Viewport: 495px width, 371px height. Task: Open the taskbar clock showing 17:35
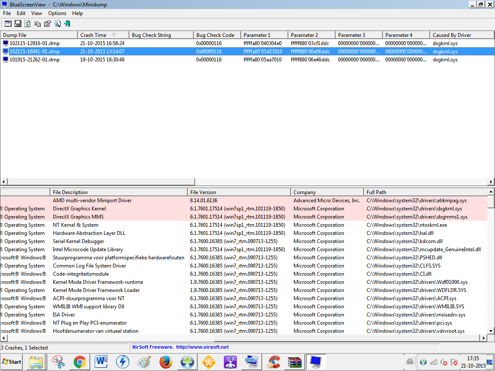473,362
